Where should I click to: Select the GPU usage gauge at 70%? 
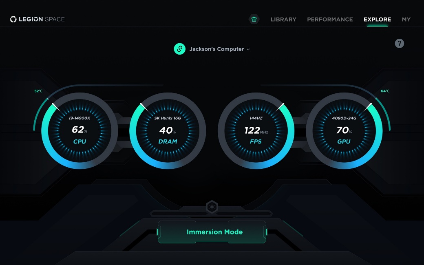[344, 130]
